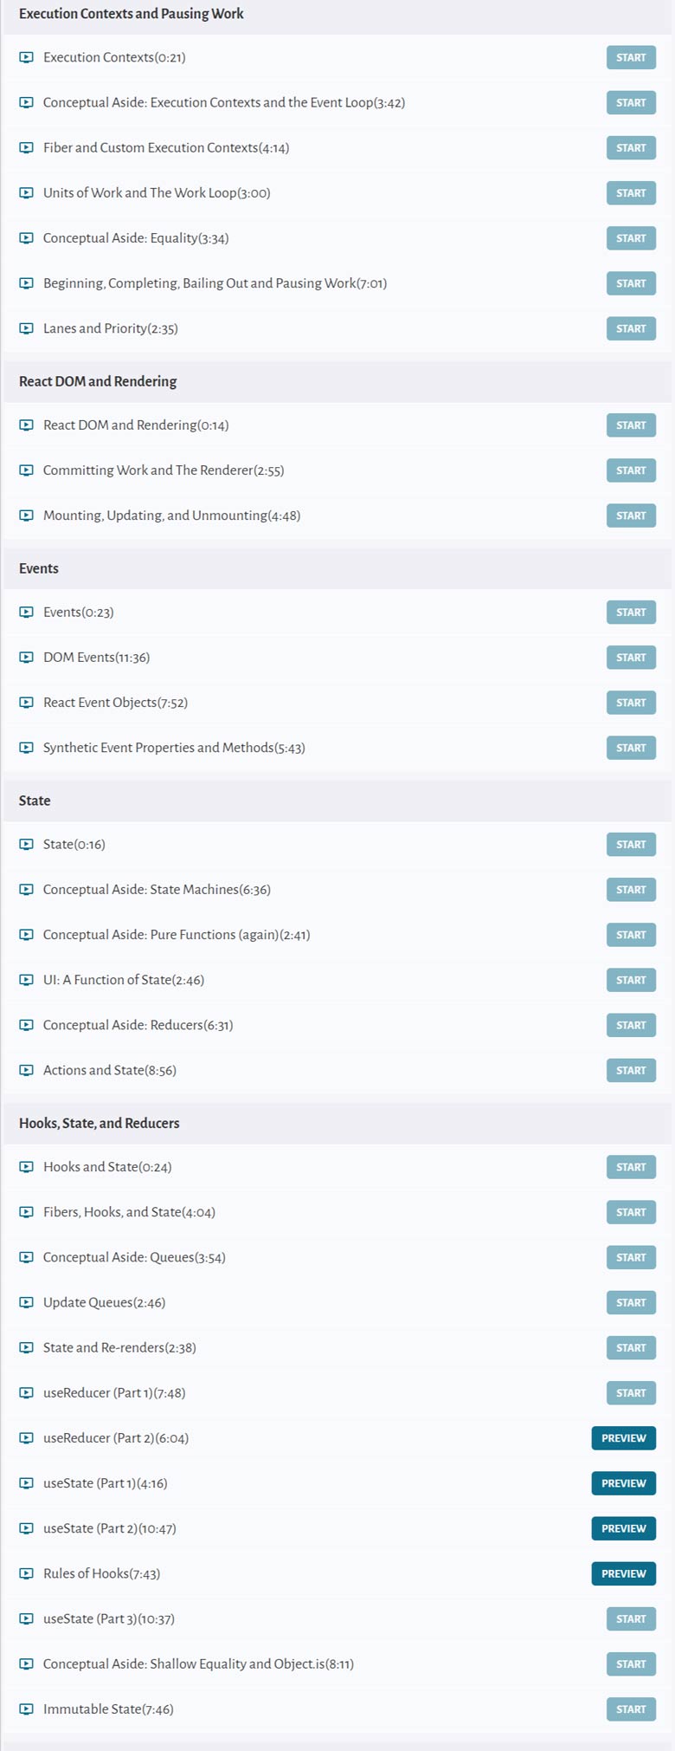This screenshot has height=1751, width=675.
Task: Click video icon beside React Event Objects
Action: coord(26,703)
